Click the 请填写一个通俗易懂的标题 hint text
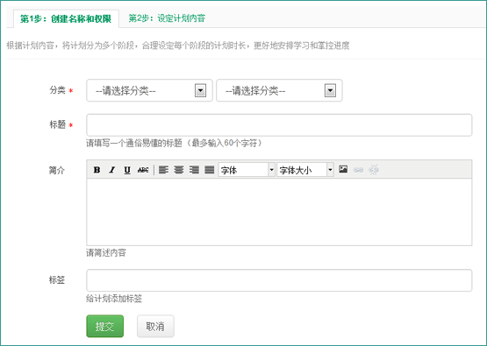Screen dimensions: 487x346 175,143
